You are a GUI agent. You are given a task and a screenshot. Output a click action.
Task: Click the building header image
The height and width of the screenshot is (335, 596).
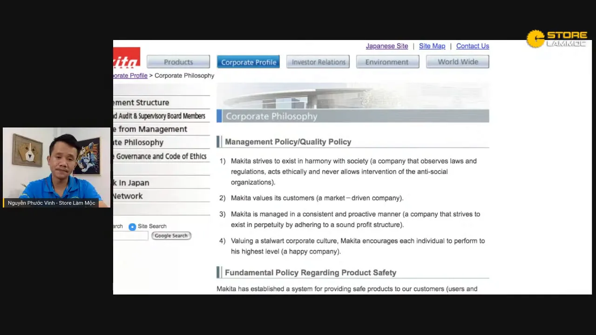point(353,96)
